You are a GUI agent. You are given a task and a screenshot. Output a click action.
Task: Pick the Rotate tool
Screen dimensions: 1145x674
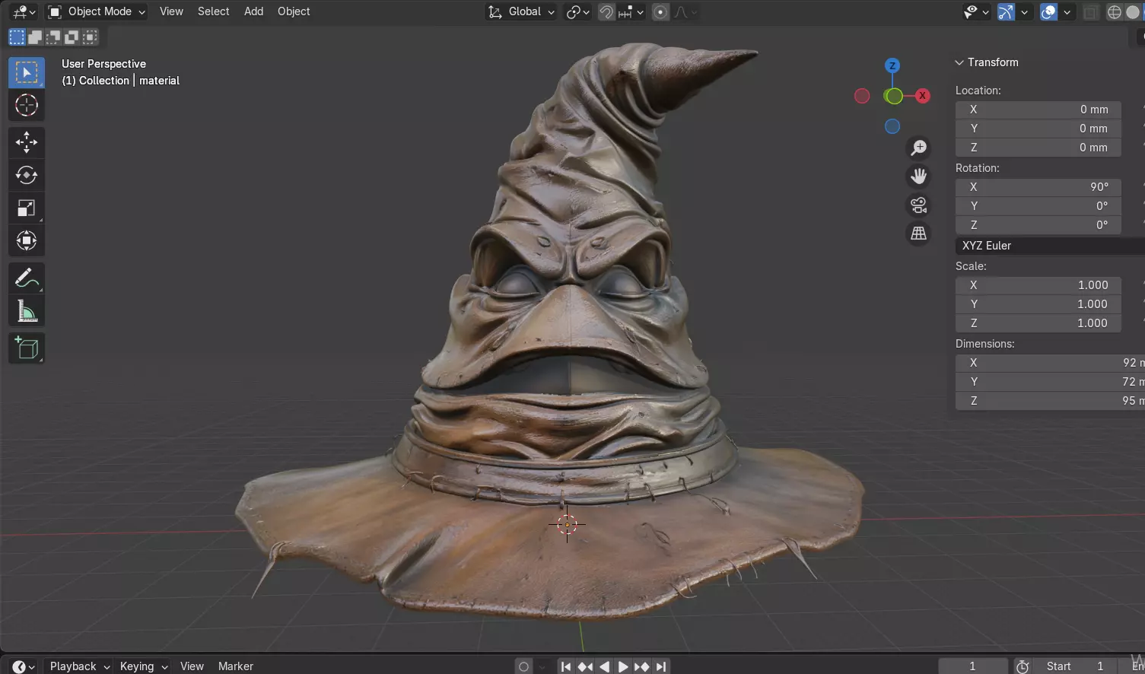coord(27,175)
